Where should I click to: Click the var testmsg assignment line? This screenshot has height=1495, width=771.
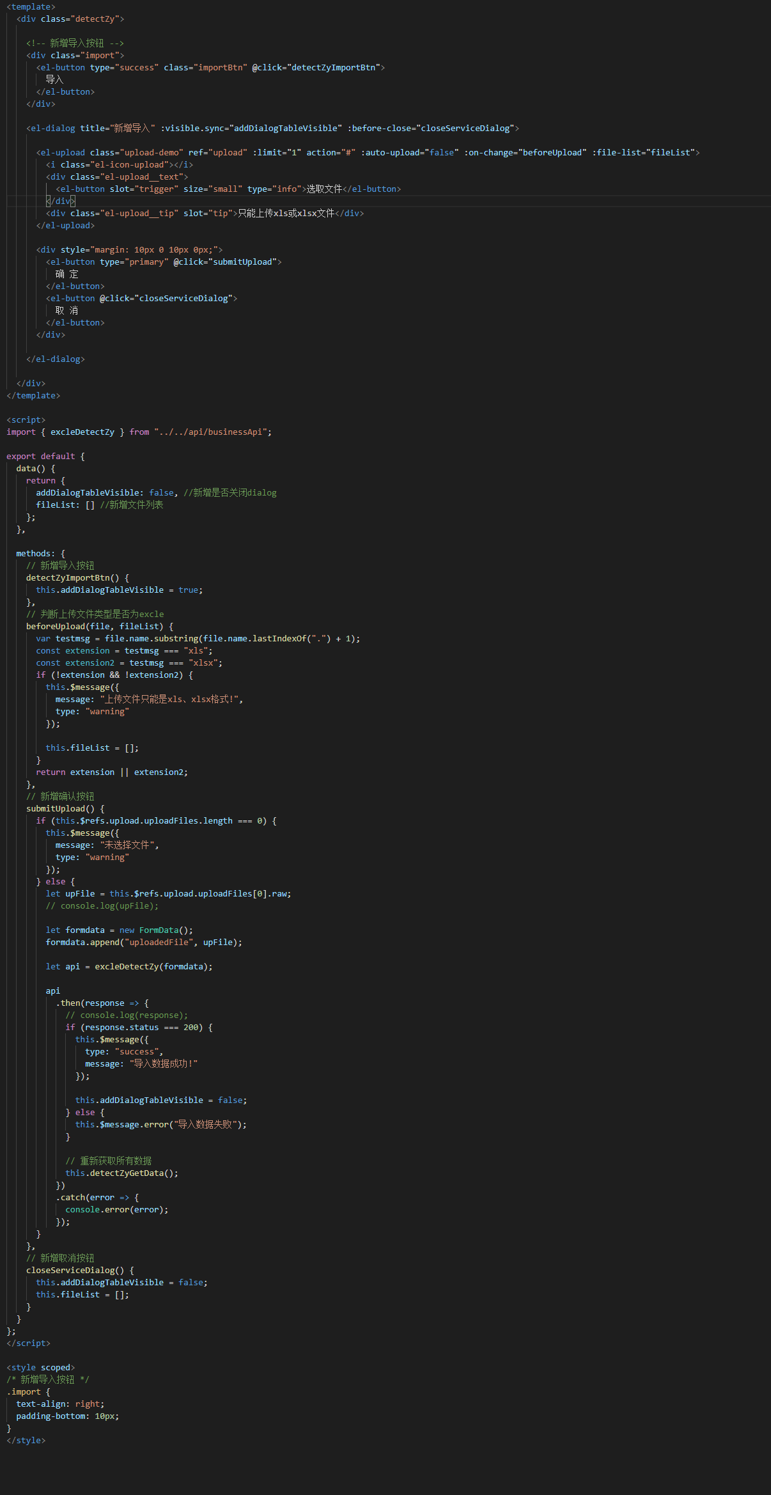tap(198, 638)
